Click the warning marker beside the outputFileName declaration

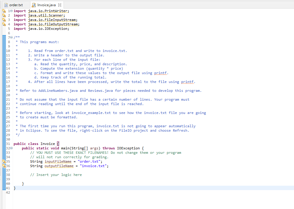tap(4, 166)
